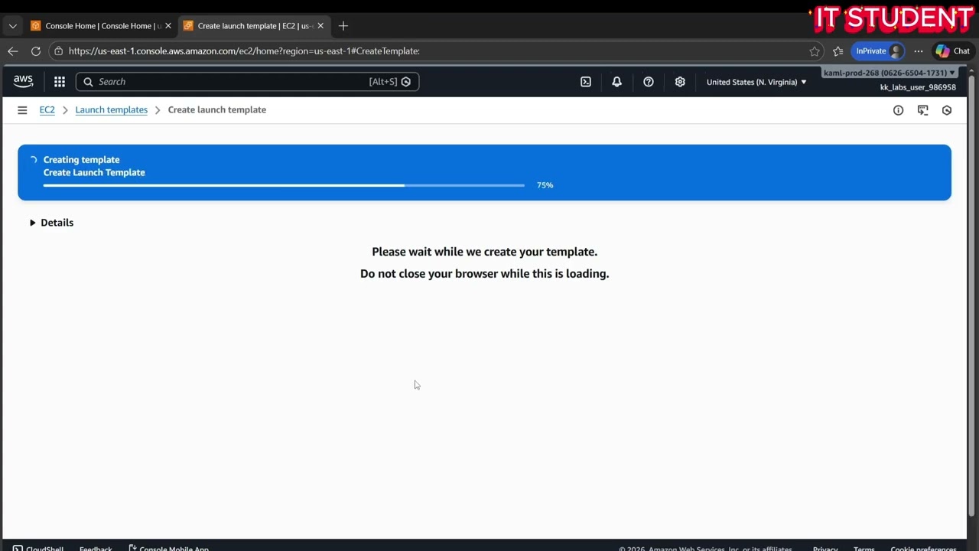979x551 pixels.
Task: Open the settings gear in the AWS header
Action: click(680, 82)
